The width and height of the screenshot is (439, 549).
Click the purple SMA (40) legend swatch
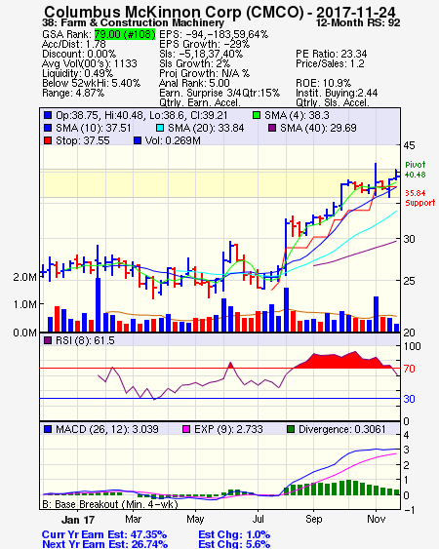tap(272, 128)
